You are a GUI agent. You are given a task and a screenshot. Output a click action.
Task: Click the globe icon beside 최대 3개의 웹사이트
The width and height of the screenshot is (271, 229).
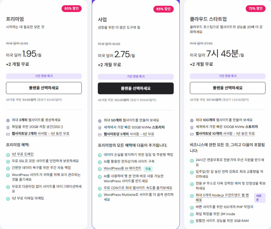(x=8, y=120)
